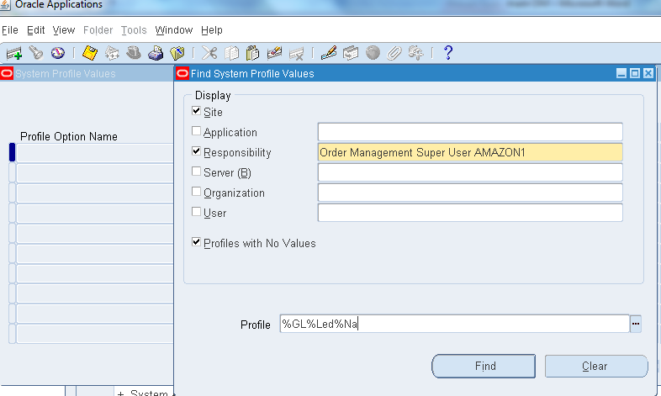Screen dimensions: 661x396
Task: Click the Attachments paperclip icon
Action: pos(394,53)
